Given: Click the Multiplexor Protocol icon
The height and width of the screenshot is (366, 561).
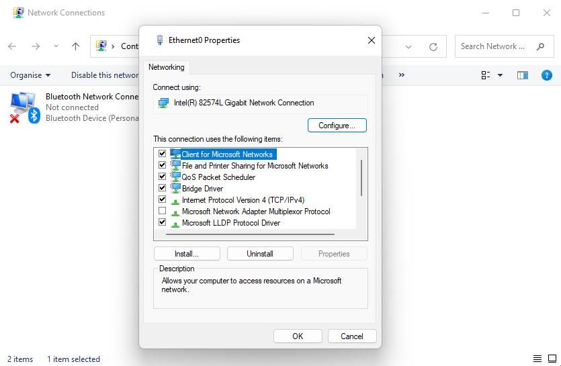Looking at the screenshot, I should (x=175, y=212).
